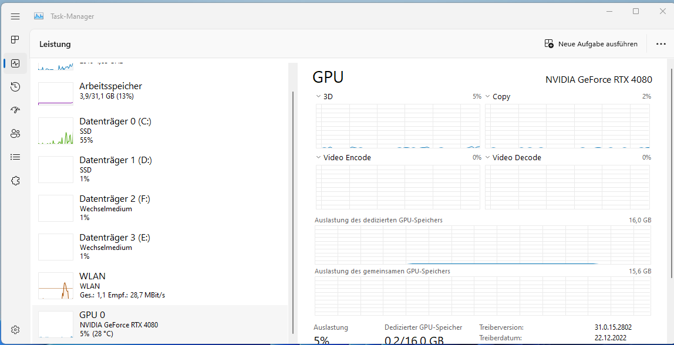Open the hamburger navigation menu
The image size is (674, 345).
point(15,16)
